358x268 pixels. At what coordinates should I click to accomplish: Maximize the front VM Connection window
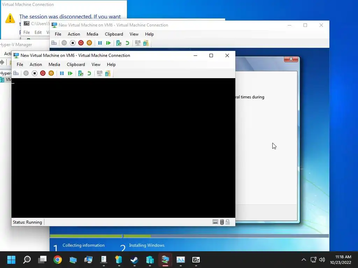[x=211, y=55]
